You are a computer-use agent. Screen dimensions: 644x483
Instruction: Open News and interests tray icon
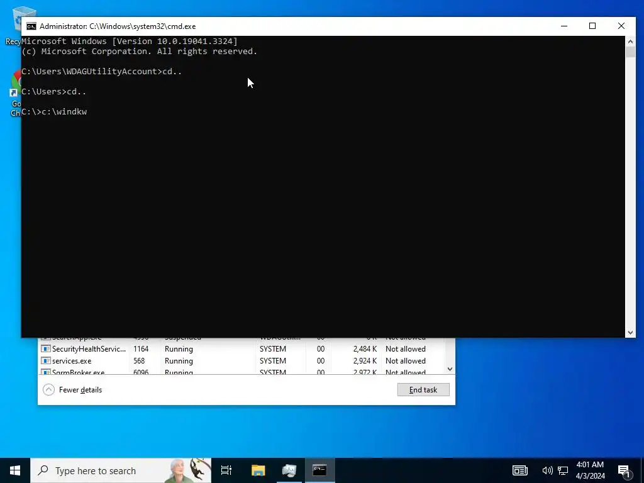(x=519, y=470)
